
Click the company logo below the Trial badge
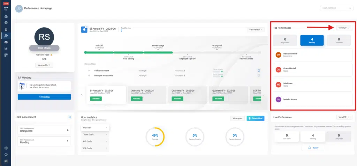coord(6,9)
